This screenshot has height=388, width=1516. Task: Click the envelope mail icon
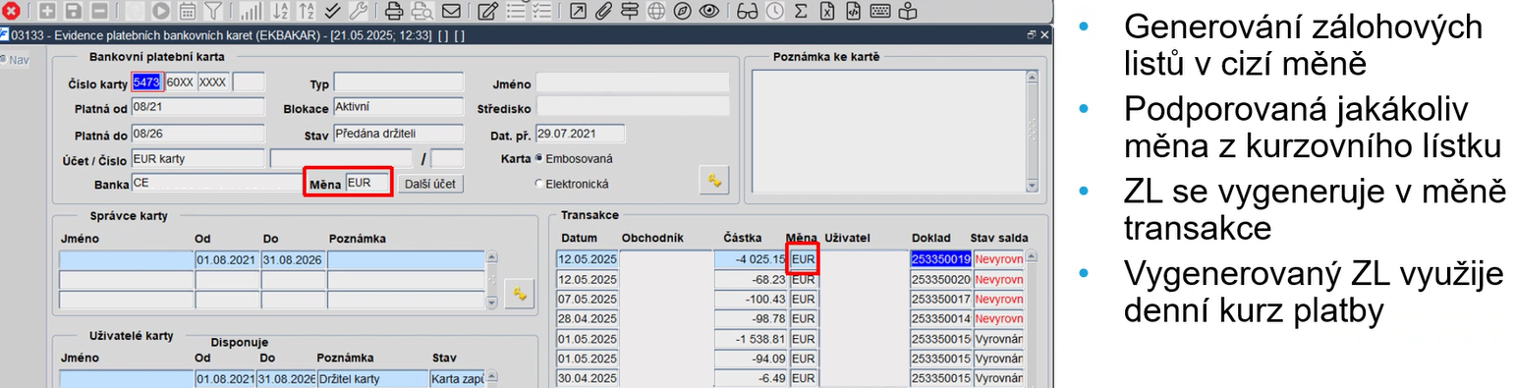pos(450,12)
